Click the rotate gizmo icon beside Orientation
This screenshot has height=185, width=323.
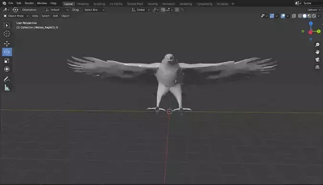pyautogui.click(x=15, y=10)
